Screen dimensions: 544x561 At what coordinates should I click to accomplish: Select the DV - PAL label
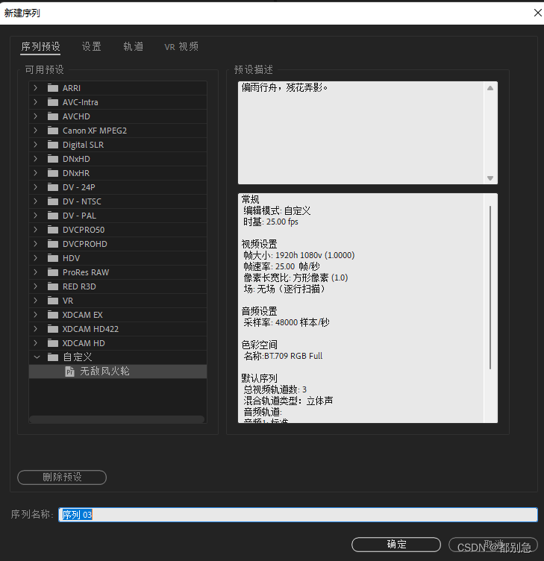pyautogui.click(x=79, y=216)
